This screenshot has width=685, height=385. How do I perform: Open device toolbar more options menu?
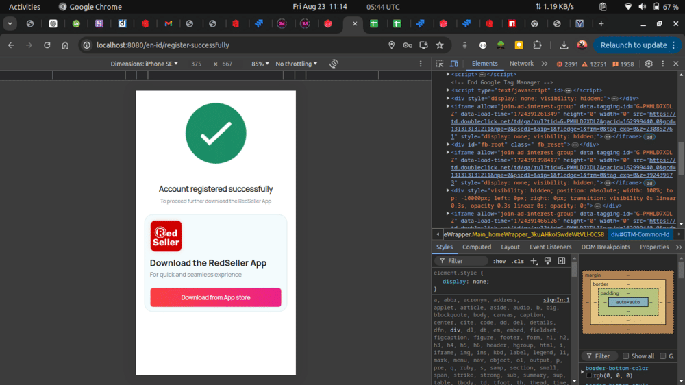click(x=421, y=64)
